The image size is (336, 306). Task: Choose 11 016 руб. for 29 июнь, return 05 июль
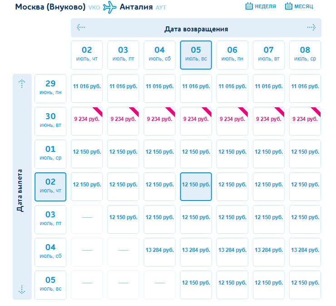pyautogui.click(x=196, y=88)
